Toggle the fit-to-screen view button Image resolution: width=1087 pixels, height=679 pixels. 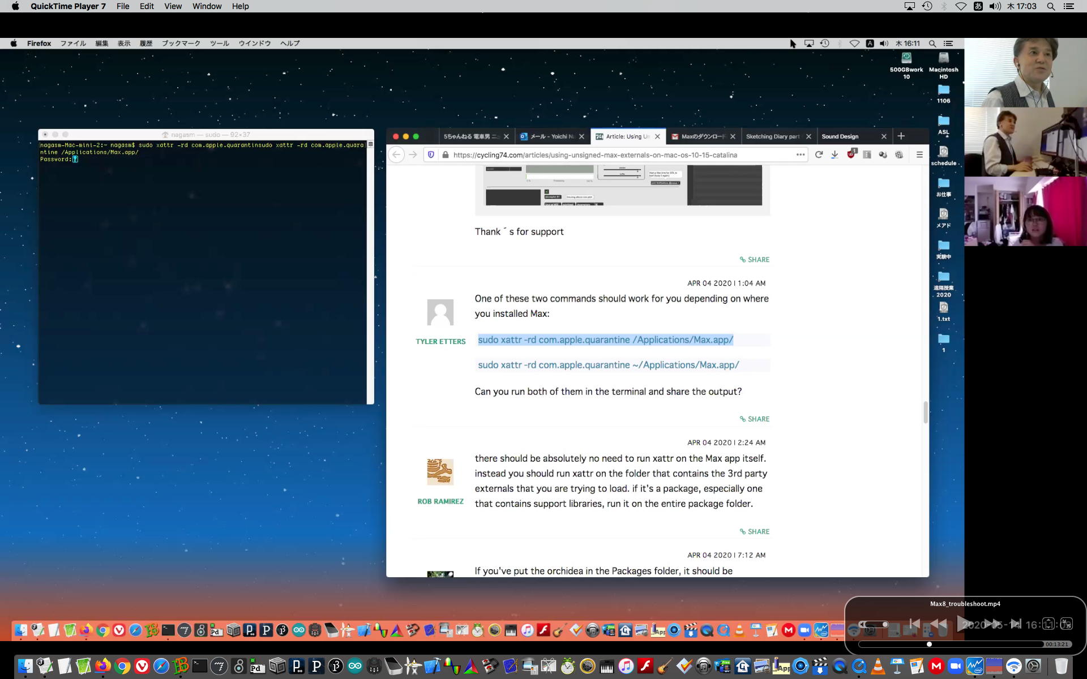(1048, 624)
